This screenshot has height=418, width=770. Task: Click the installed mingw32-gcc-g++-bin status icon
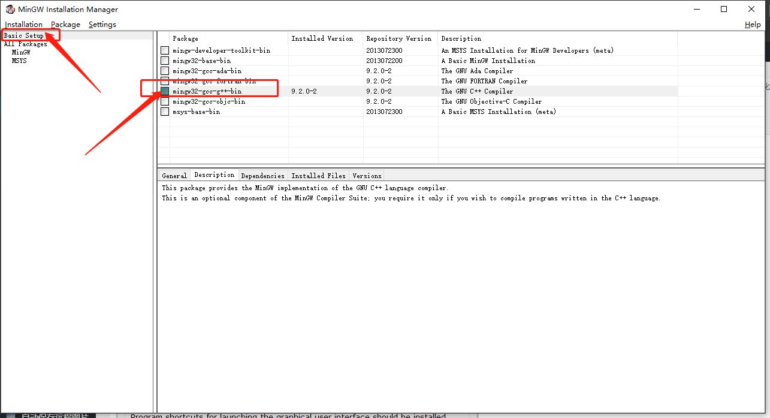pyautogui.click(x=165, y=91)
